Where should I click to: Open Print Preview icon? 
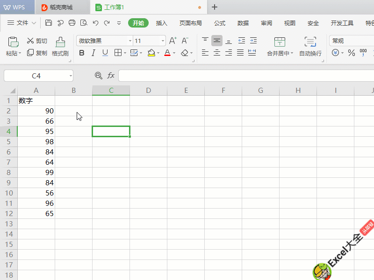point(84,23)
